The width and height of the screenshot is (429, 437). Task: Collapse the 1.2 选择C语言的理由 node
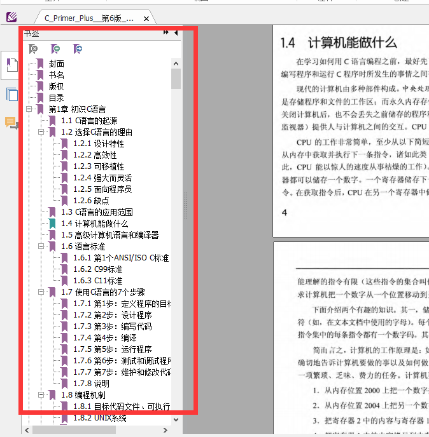pos(41,132)
